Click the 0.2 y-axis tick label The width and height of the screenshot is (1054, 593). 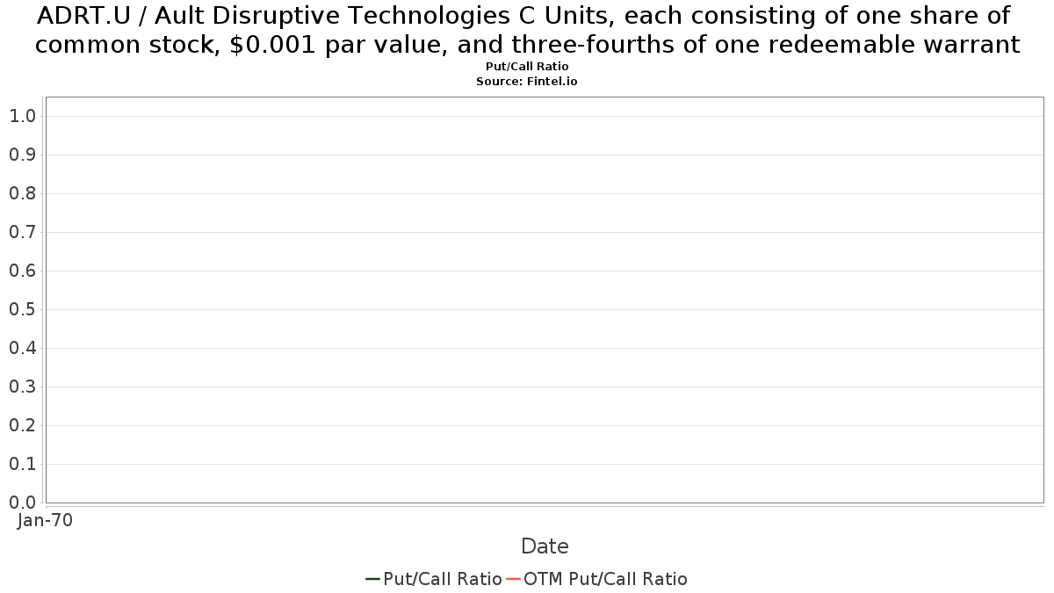22,425
